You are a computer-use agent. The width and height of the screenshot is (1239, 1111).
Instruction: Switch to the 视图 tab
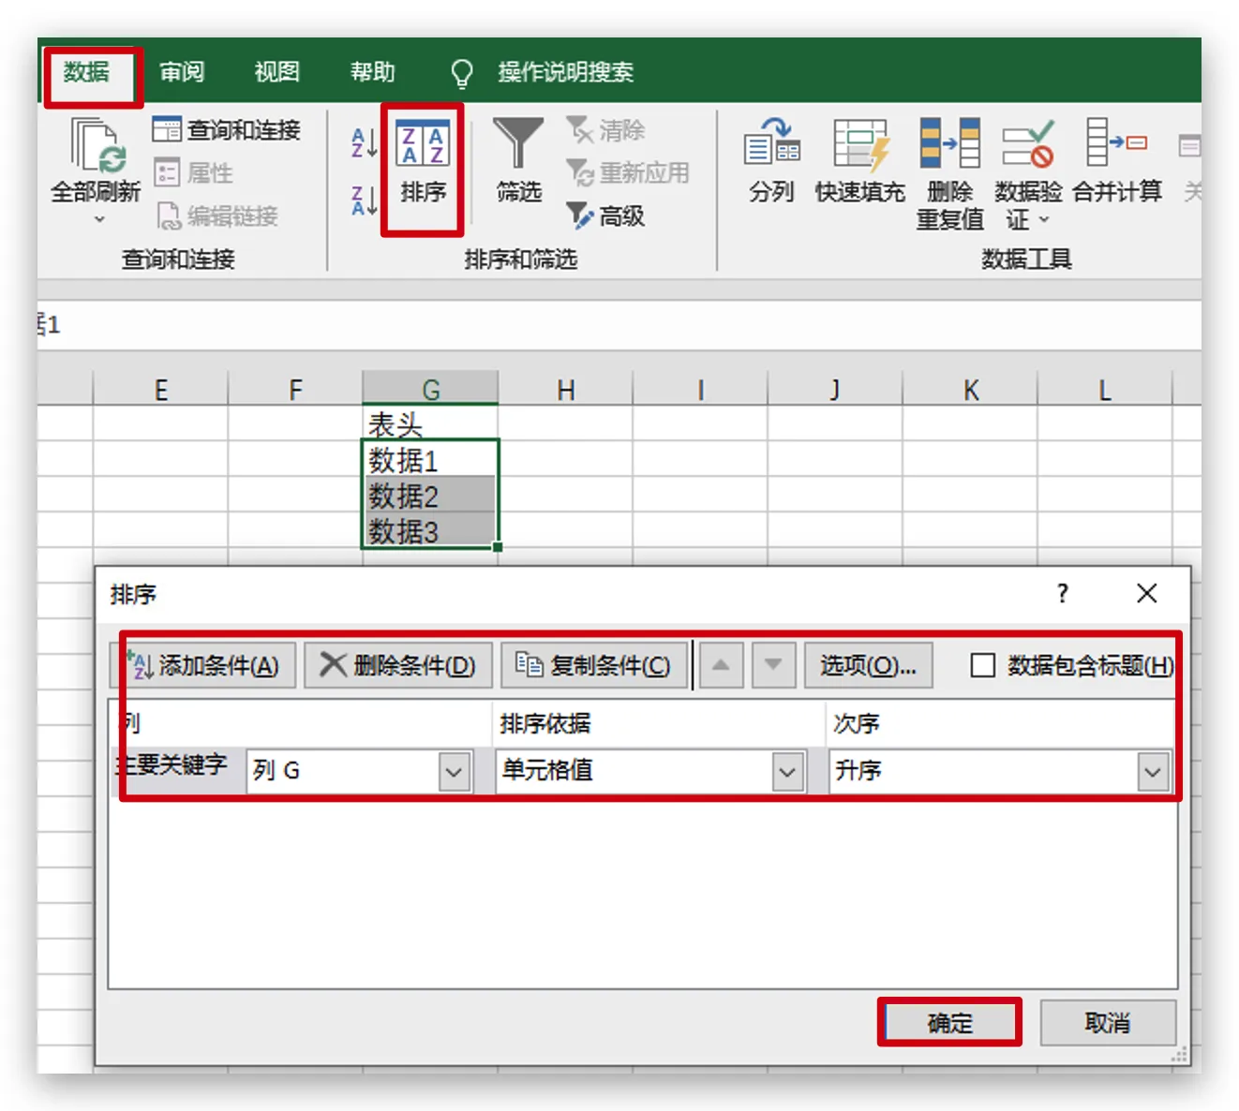click(x=276, y=72)
